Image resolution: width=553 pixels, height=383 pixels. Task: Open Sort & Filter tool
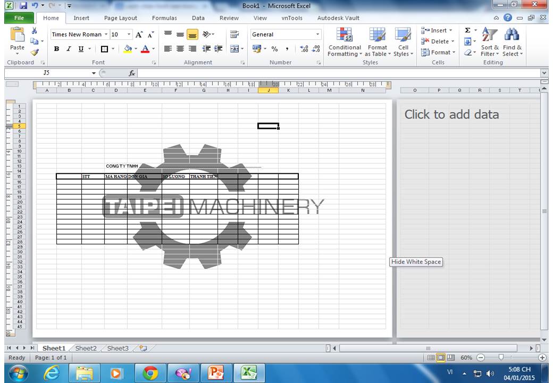pos(489,43)
